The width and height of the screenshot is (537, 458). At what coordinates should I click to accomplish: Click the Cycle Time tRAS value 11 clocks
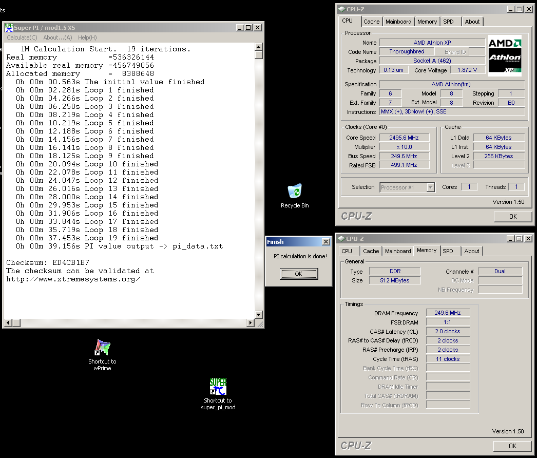448,359
